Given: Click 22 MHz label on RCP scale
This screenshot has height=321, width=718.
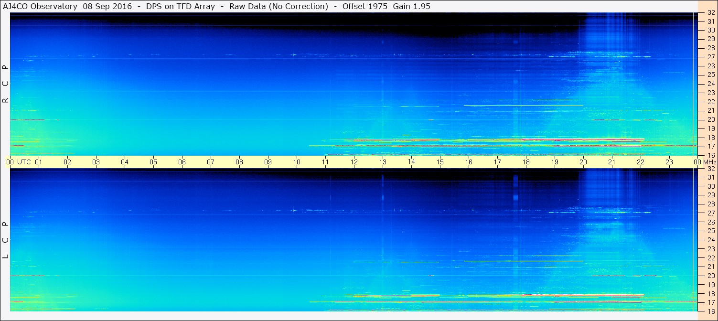Looking at the screenshot, I should click(710, 101).
